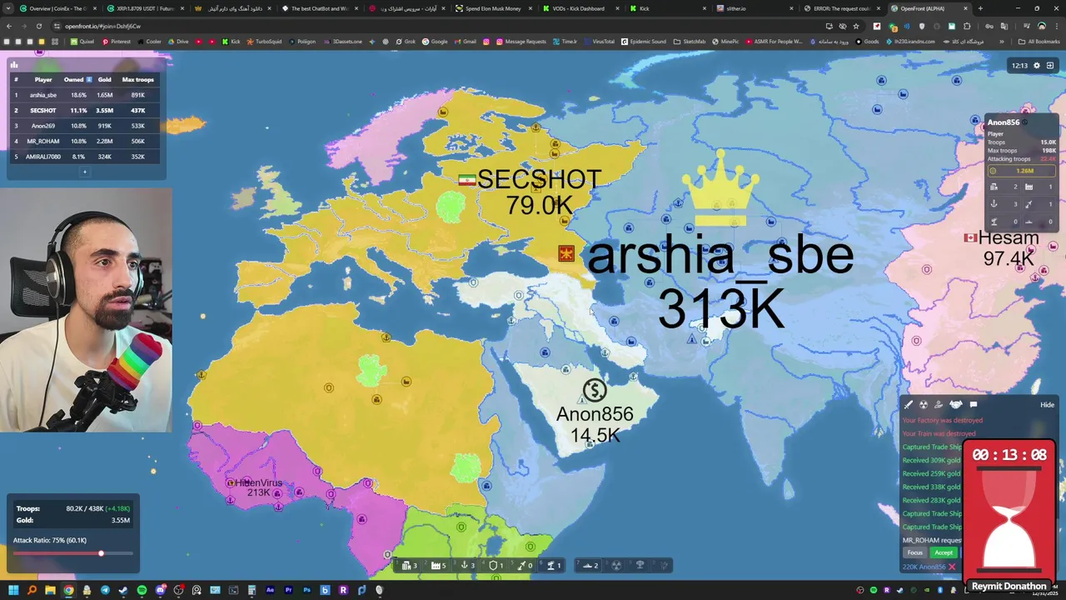
Task: Accept MR_ROHAM's alliance request
Action: 944,553
